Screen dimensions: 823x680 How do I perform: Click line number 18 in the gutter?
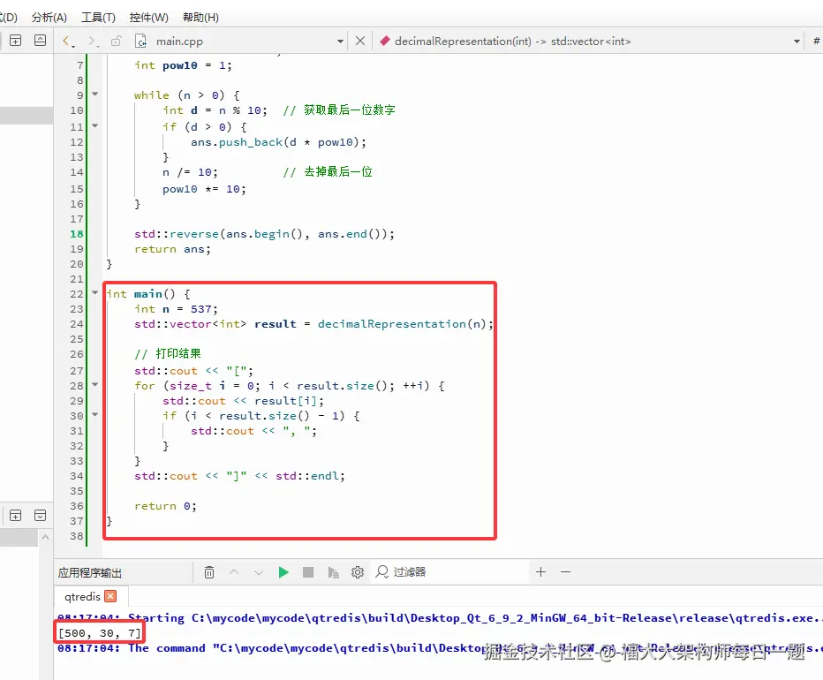click(x=77, y=234)
